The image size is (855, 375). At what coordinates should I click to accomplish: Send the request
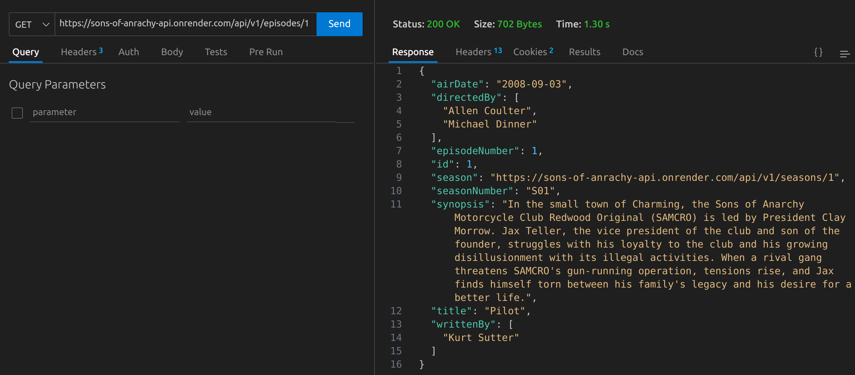[x=339, y=24]
